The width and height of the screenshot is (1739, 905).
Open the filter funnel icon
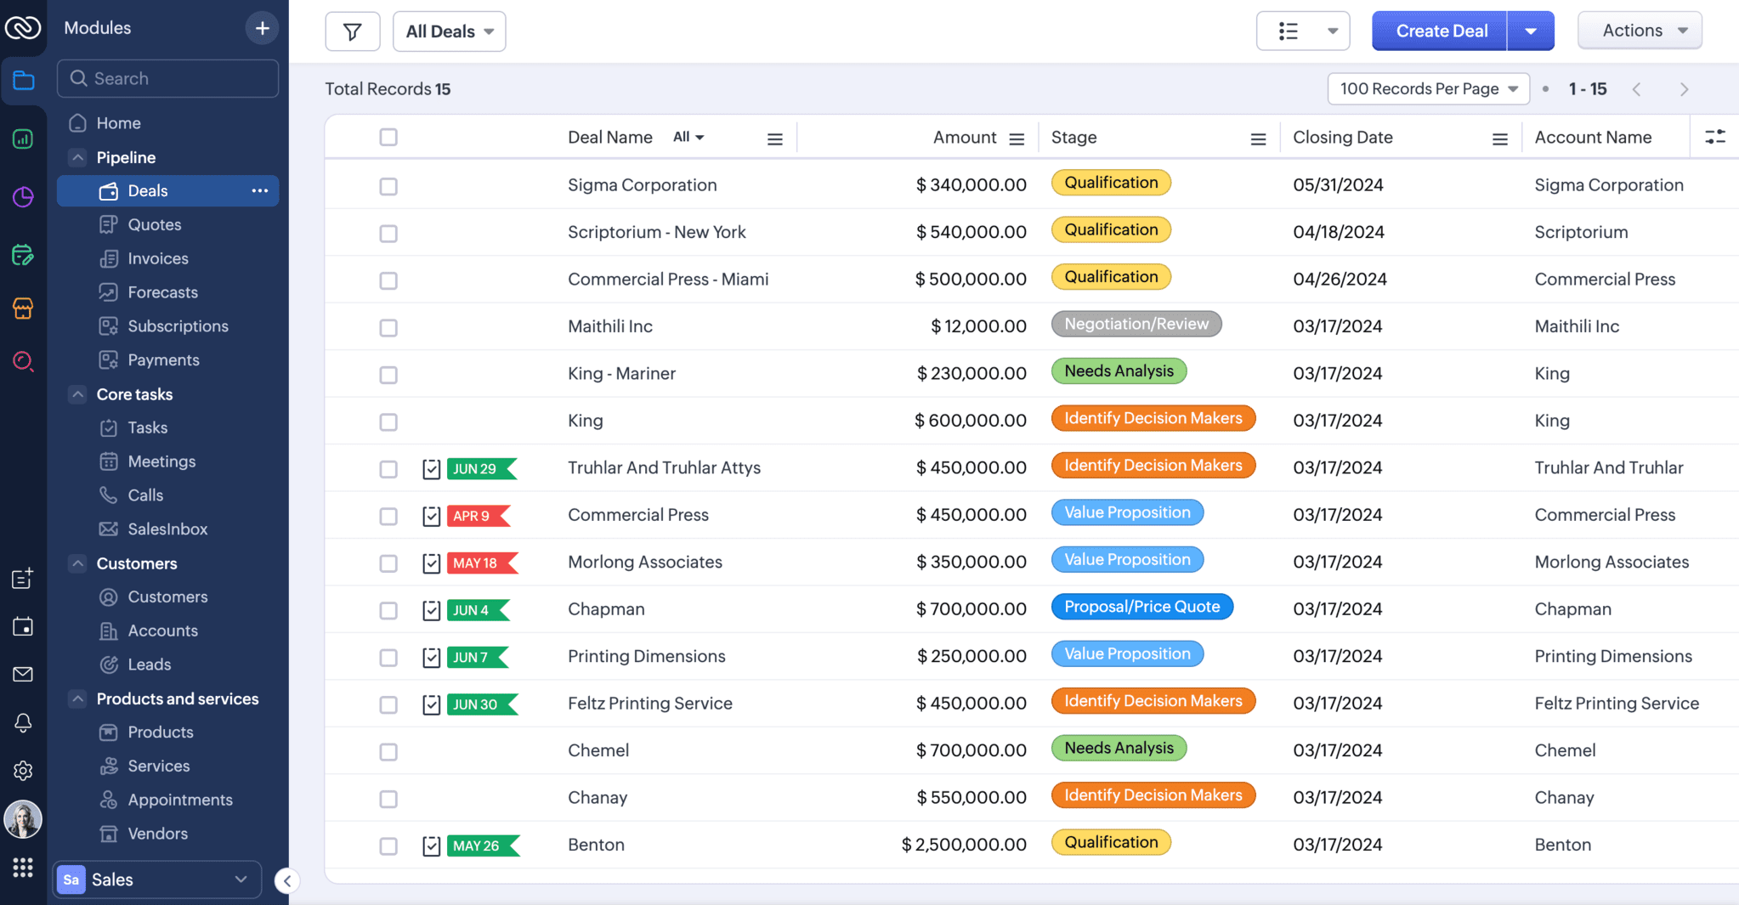(353, 31)
